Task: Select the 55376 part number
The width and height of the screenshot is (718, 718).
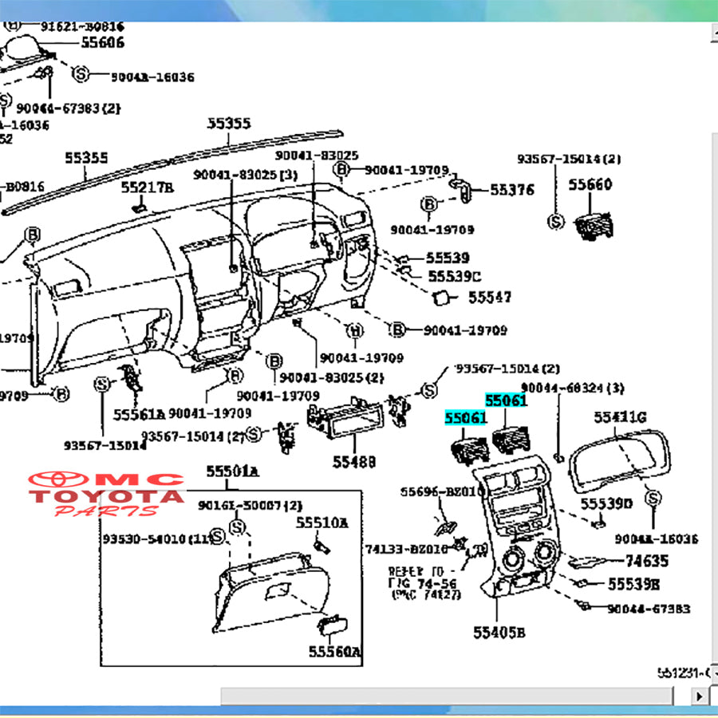Action: 512,190
